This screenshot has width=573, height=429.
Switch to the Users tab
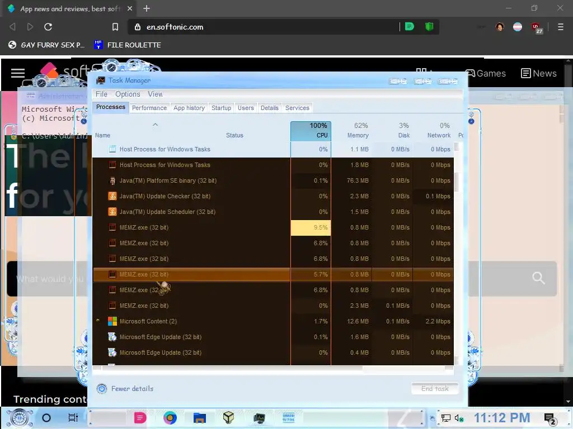click(x=246, y=108)
